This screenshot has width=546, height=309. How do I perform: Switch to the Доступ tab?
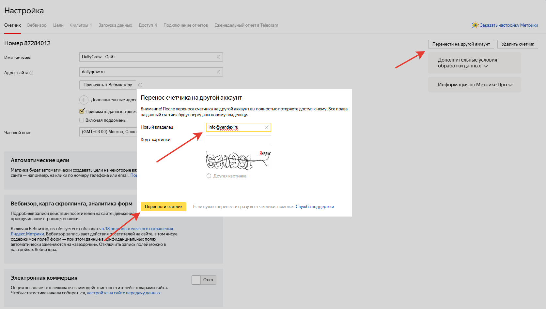pyautogui.click(x=148, y=25)
